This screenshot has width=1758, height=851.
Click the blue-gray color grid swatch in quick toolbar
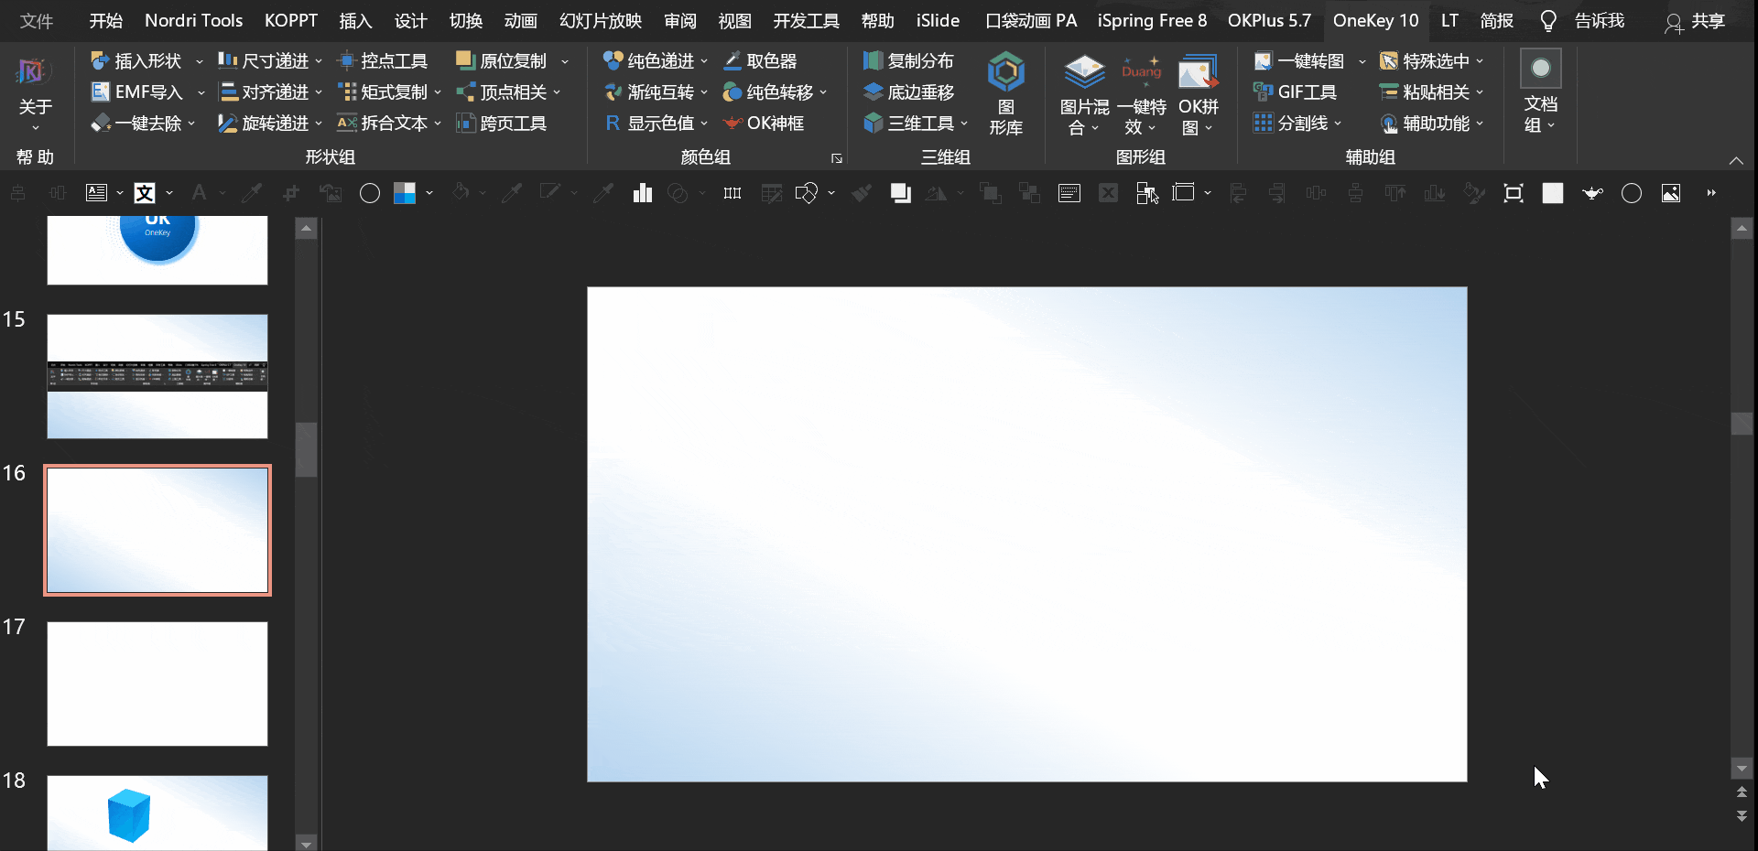[x=405, y=193]
